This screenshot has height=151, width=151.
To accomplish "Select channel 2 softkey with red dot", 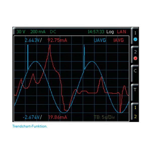I will (135, 55).
